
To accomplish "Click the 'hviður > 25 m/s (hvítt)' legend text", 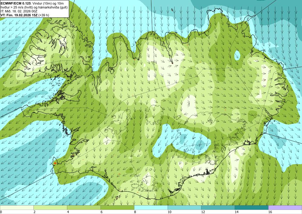I will (17, 7).
